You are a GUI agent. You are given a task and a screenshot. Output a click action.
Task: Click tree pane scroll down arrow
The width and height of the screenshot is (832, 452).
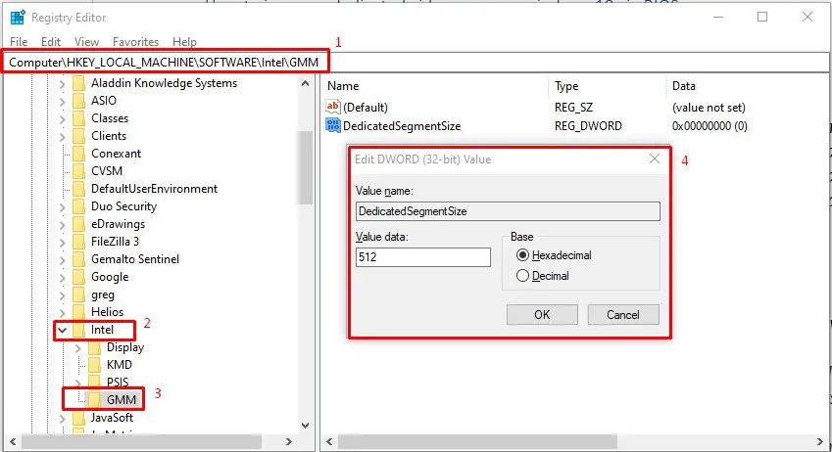tap(305, 425)
